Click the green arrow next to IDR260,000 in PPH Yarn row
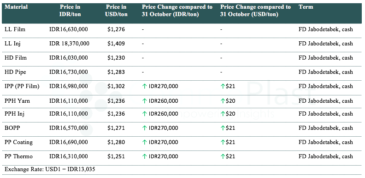This screenshot has height=178, width=365. pos(145,101)
